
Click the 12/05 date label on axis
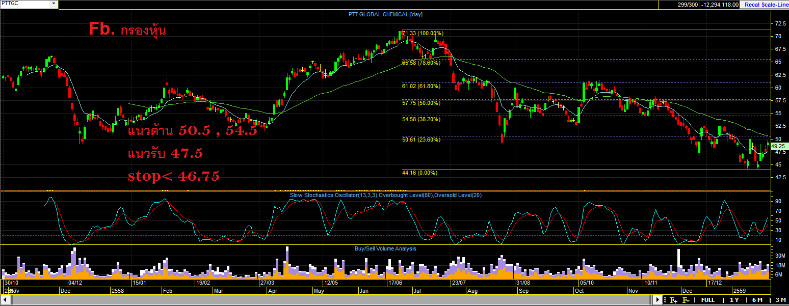331,282
